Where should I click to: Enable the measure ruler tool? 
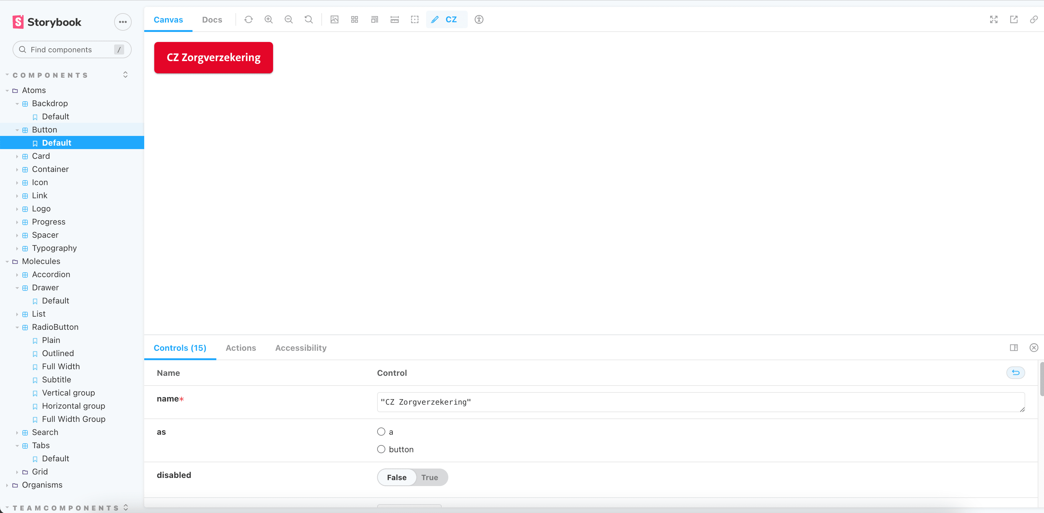394,19
